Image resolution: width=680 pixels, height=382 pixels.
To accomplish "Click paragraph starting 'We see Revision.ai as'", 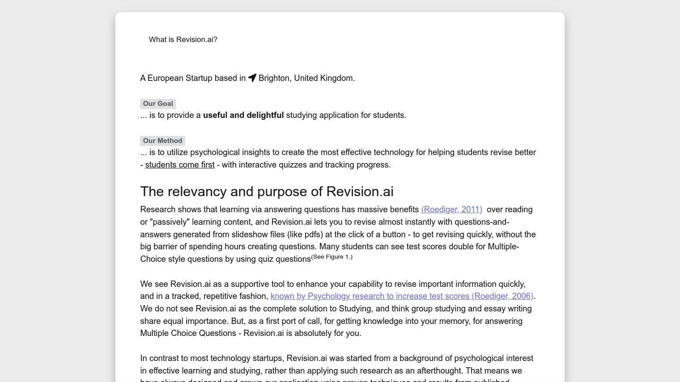I will pyautogui.click(x=338, y=309).
